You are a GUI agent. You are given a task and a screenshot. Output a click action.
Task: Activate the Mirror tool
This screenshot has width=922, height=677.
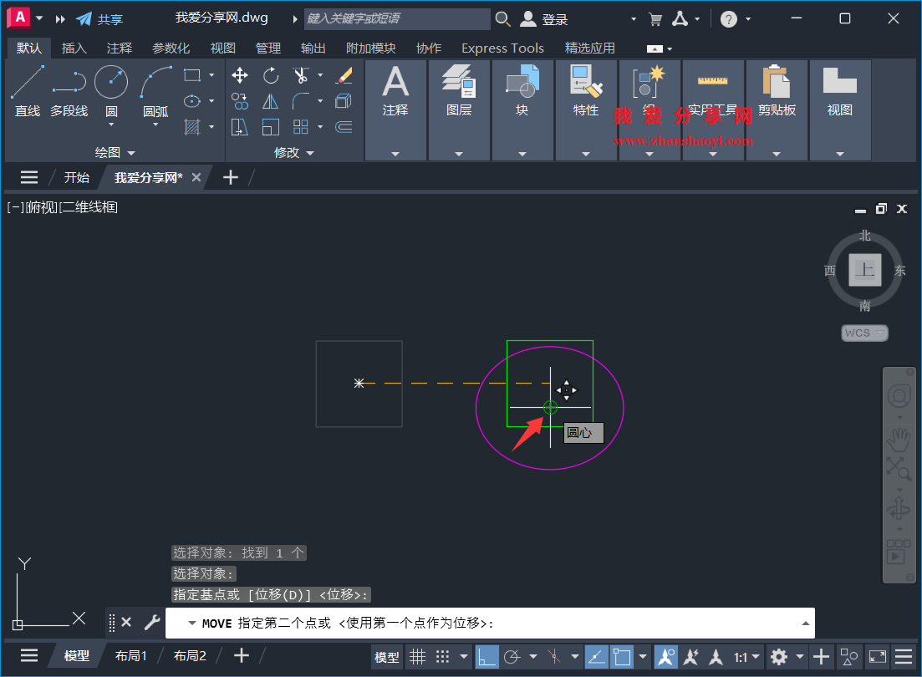[271, 101]
